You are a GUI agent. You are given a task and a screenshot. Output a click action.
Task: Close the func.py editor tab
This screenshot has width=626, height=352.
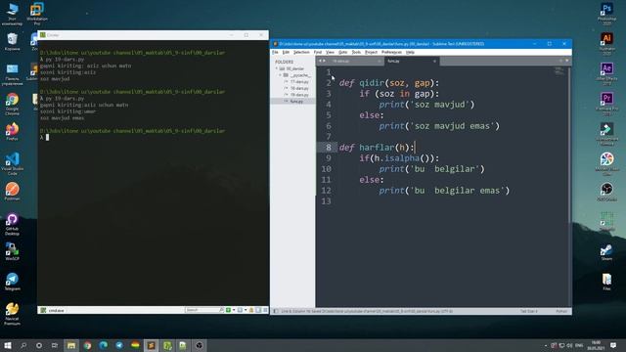(434, 61)
